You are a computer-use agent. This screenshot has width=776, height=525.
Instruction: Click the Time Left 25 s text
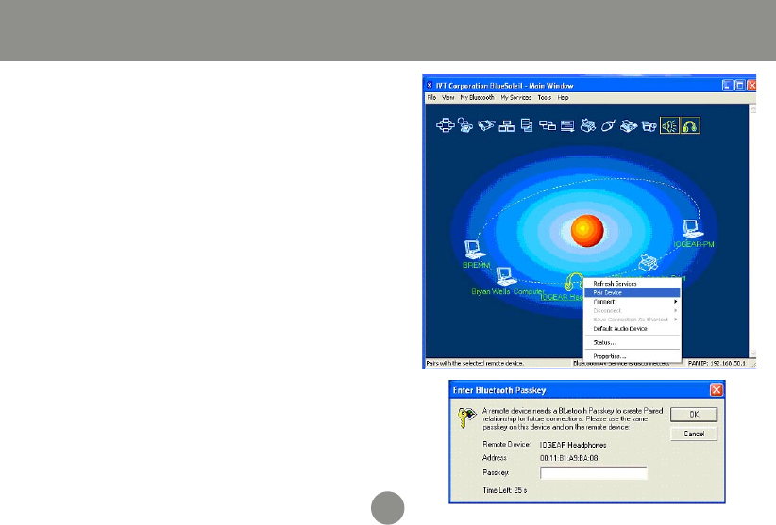coord(504,490)
